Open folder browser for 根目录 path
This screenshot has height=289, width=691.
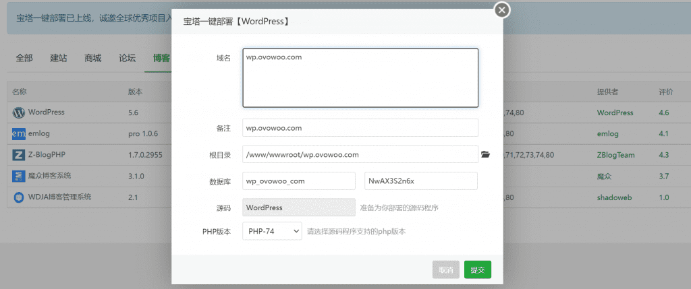pos(485,155)
